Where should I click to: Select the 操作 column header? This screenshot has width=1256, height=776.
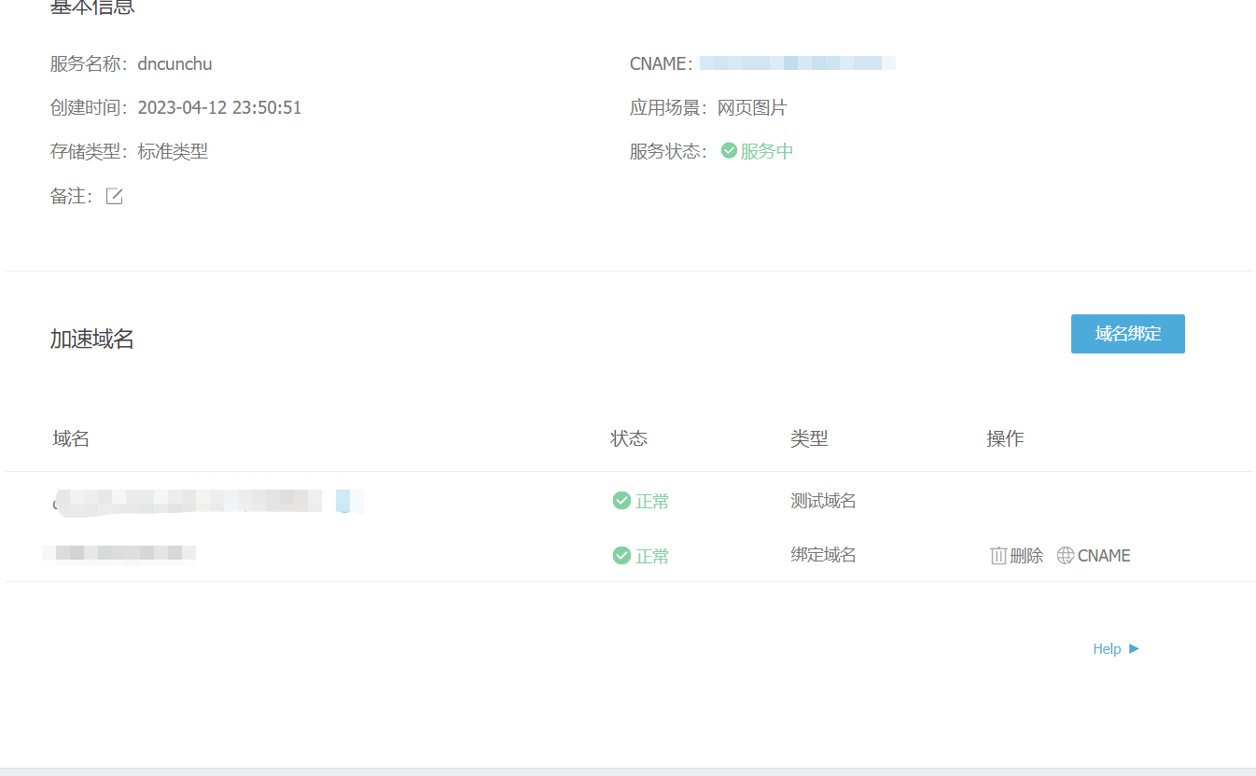1005,438
